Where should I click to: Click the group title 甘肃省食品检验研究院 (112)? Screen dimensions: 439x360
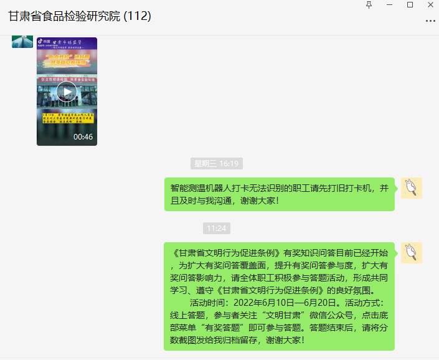[80, 16]
